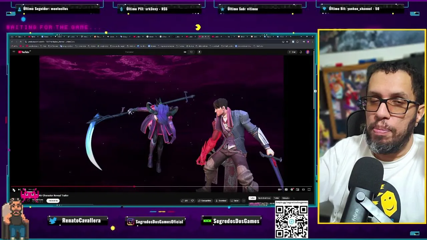Open the YouTube account avatar menu
The width and height of the screenshot is (427, 240).
pyautogui.click(x=308, y=52)
